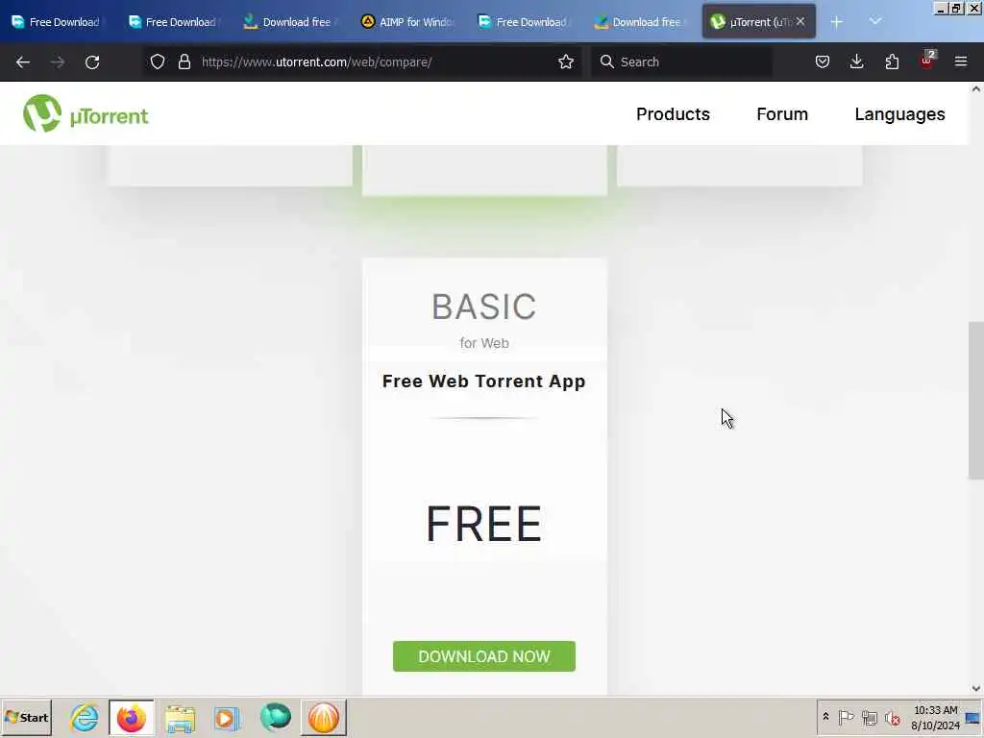The image size is (984, 738).
Task: Click the scrollbar up arrow
Action: click(x=976, y=89)
